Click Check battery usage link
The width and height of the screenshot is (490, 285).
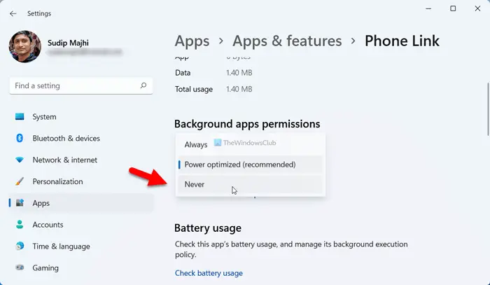pyautogui.click(x=209, y=273)
